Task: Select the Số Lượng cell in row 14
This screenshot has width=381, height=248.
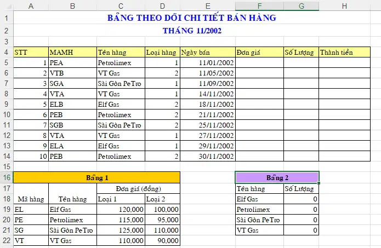Action: [x=302, y=156]
